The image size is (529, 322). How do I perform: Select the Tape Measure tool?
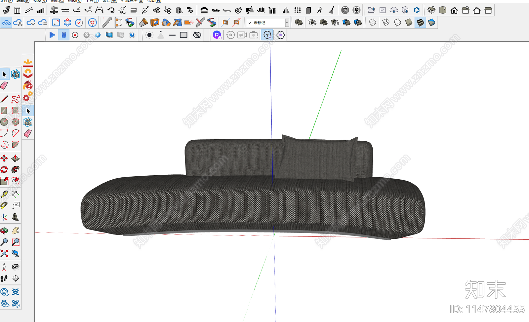pyautogui.click(x=4, y=194)
